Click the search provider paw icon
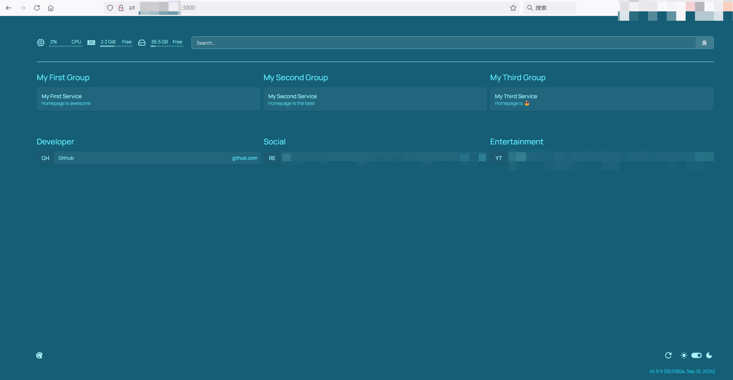Screen dimensions: 733x380 point(704,43)
